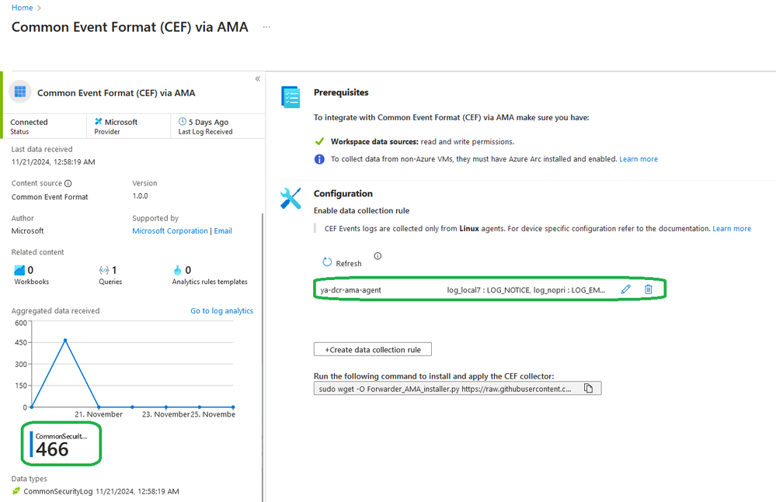Open Learn more link for CEF Events logs

(x=732, y=229)
